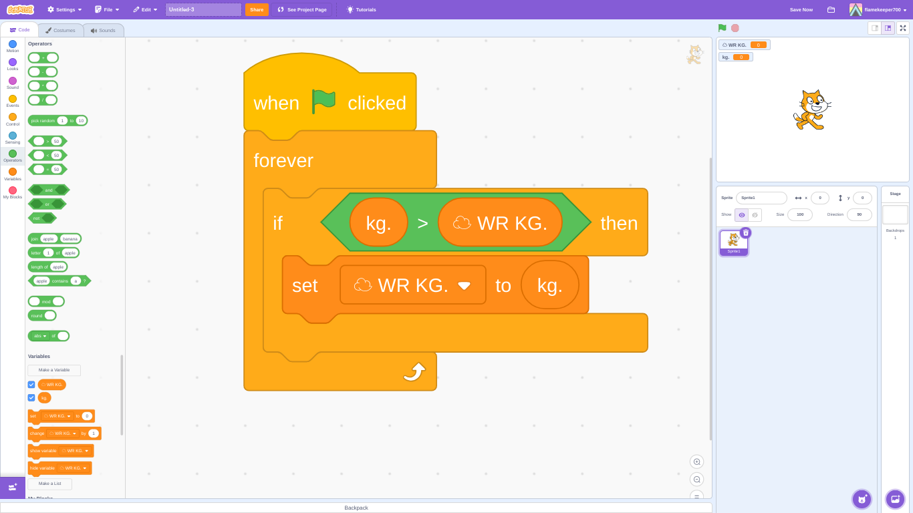913x513 pixels.
Task: Select the My Blocks category
Action: [x=13, y=193]
